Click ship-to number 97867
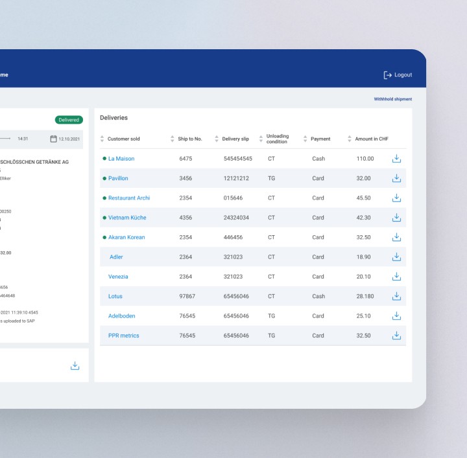This screenshot has width=467, height=458. (x=187, y=296)
